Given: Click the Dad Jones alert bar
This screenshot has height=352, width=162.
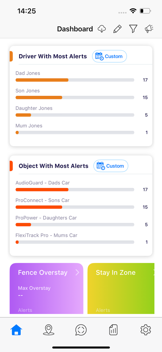Looking at the screenshot, I should point(75,80).
